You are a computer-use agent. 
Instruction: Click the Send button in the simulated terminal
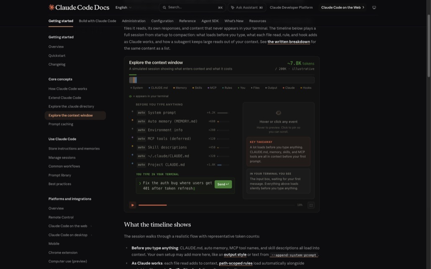(223, 184)
